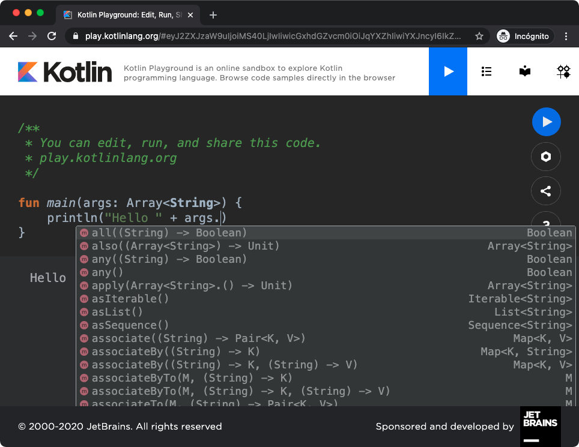The width and height of the screenshot is (579, 447).
Task: Click the address bar URL field
Action: click(270, 35)
